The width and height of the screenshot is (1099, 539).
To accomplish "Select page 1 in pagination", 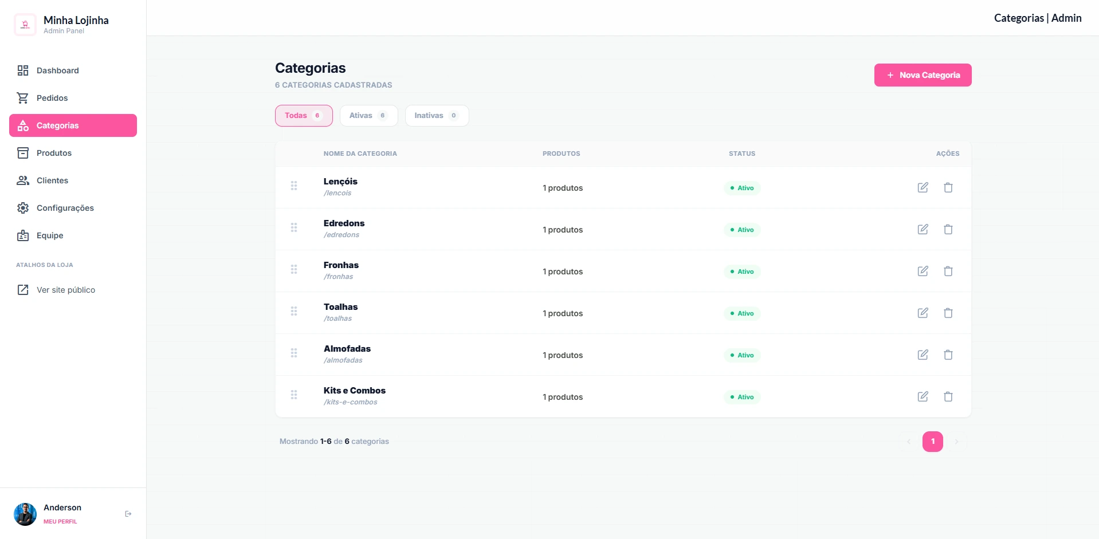I will pyautogui.click(x=932, y=442).
